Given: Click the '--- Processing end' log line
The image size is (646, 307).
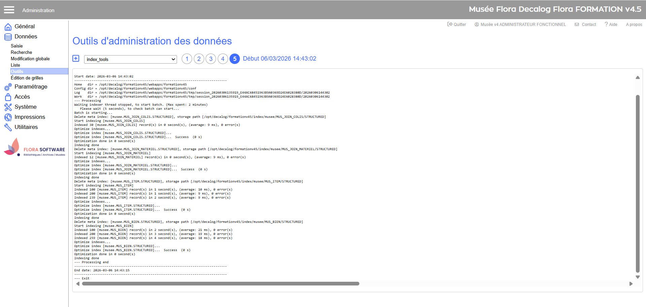Looking at the screenshot, I should [91, 262].
